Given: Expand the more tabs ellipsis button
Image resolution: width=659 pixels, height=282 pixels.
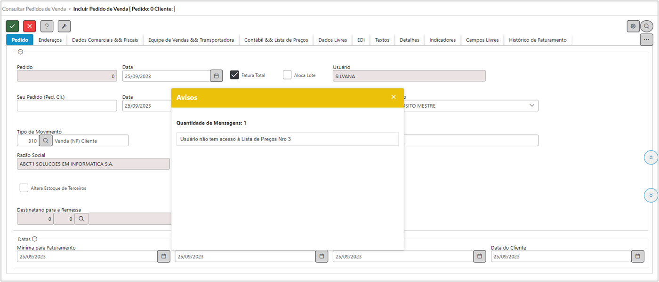Looking at the screenshot, I should 646,40.
